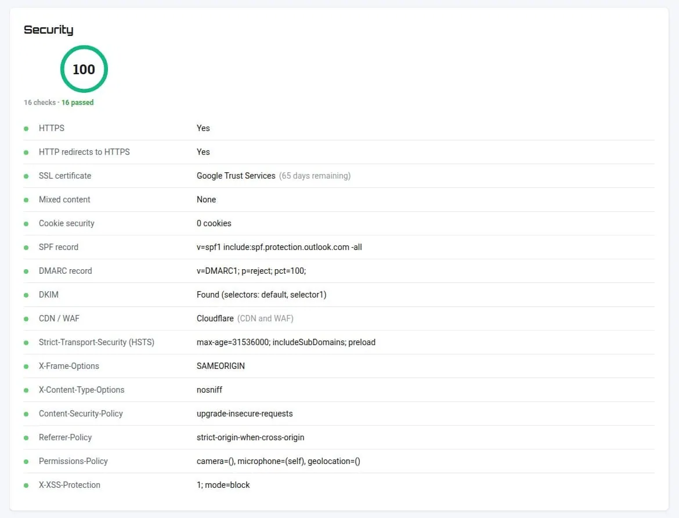Click the 'X-Content-Type-Options' label
Image resolution: width=679 pixels, height=518 pixels.
pyautogui.click(x=81, y=390)
